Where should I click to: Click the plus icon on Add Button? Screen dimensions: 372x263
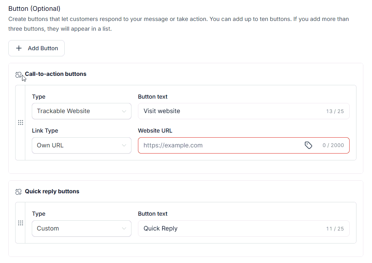pos(19,48)
